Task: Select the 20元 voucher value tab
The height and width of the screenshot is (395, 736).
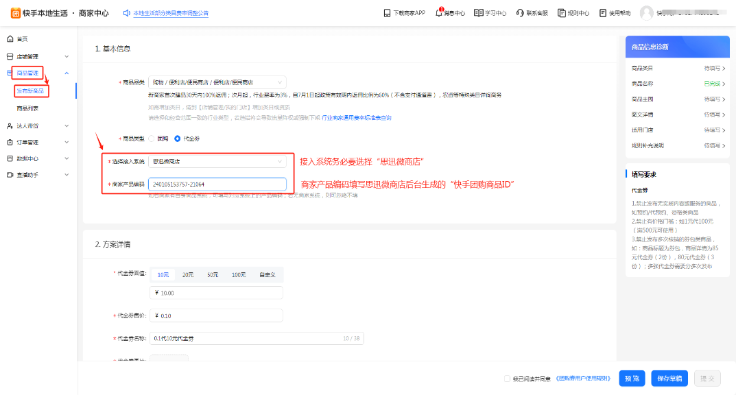Action: [188, 275]
